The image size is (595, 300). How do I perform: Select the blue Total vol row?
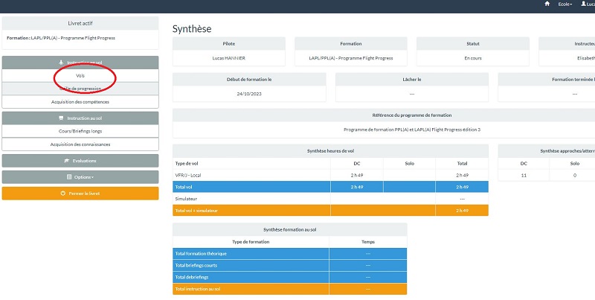click(x=330, y=187)
